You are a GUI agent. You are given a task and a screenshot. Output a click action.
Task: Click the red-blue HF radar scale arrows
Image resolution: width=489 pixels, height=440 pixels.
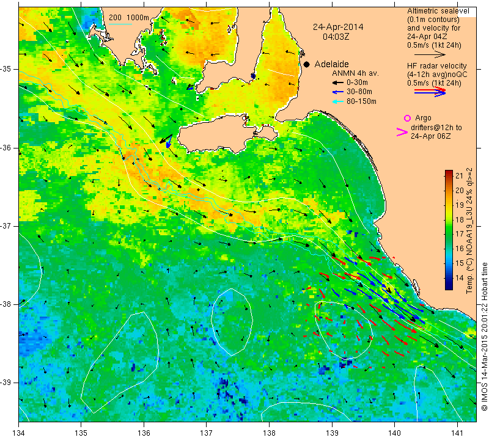430,92
